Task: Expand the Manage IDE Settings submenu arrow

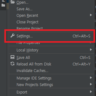Action: point(91,78)
